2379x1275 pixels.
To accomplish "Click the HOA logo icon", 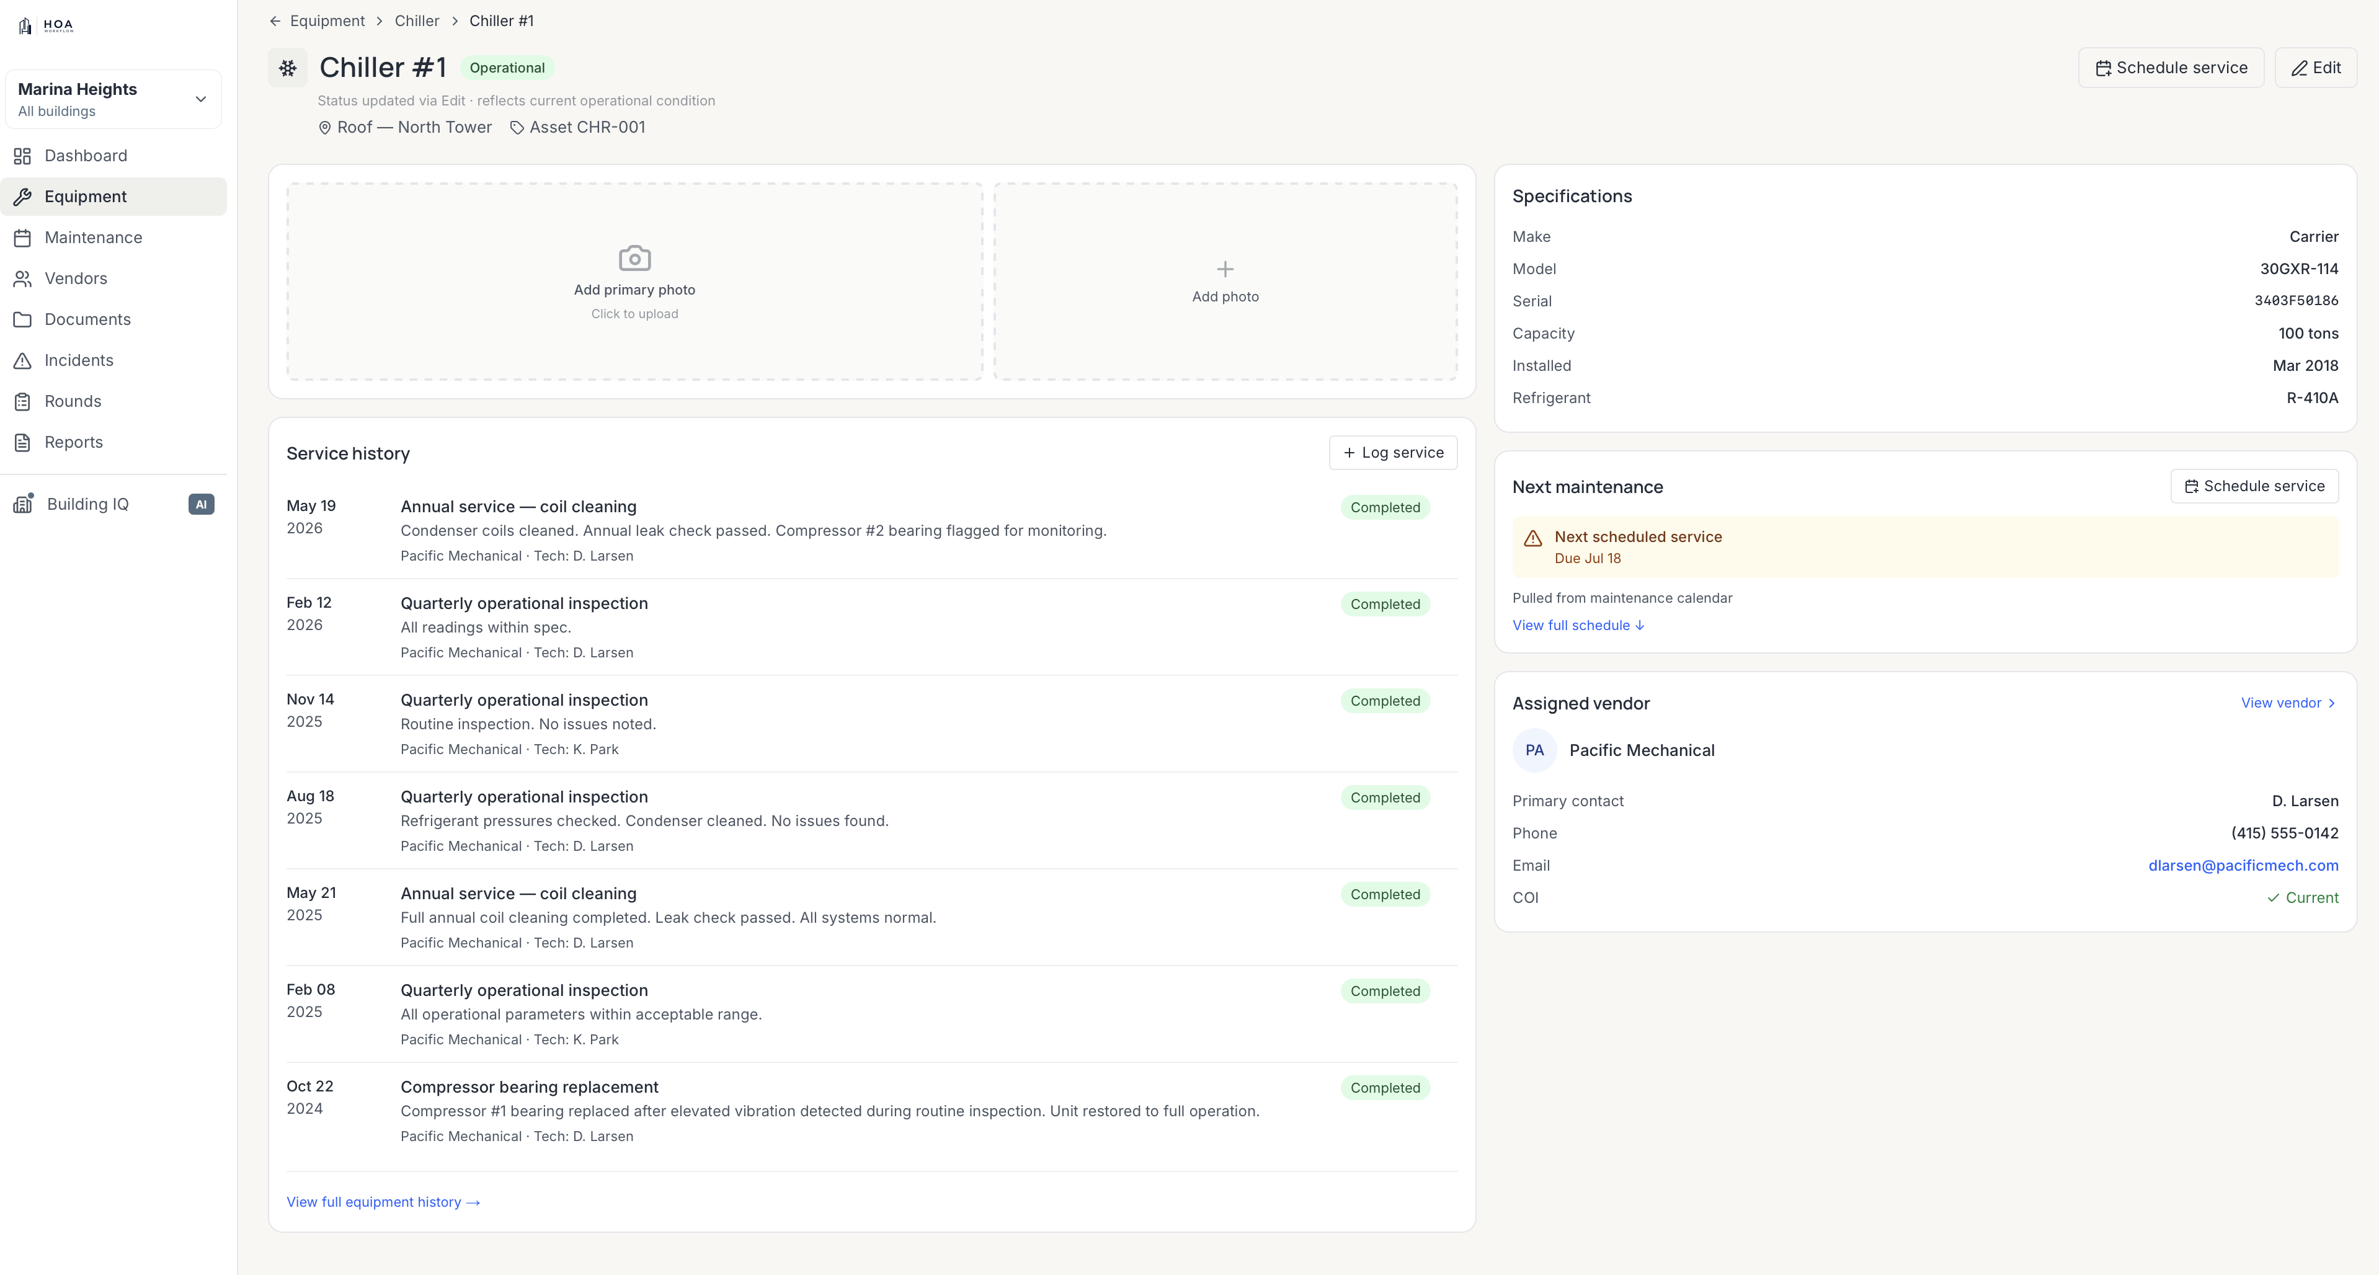I will pos(25,26).
